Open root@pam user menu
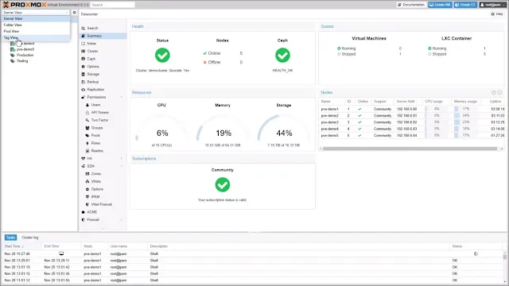Screen dimensions: 509x286 coord(493,5)
